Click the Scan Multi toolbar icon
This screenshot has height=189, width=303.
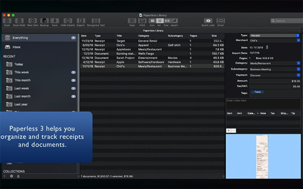click(19, 21)
